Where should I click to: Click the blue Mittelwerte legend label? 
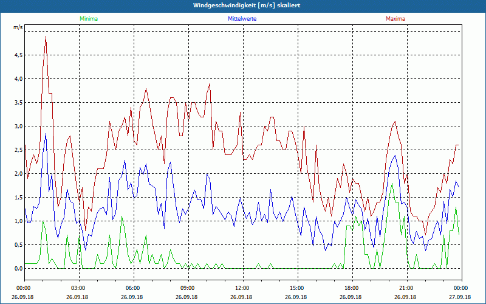[x=242, y=19]
